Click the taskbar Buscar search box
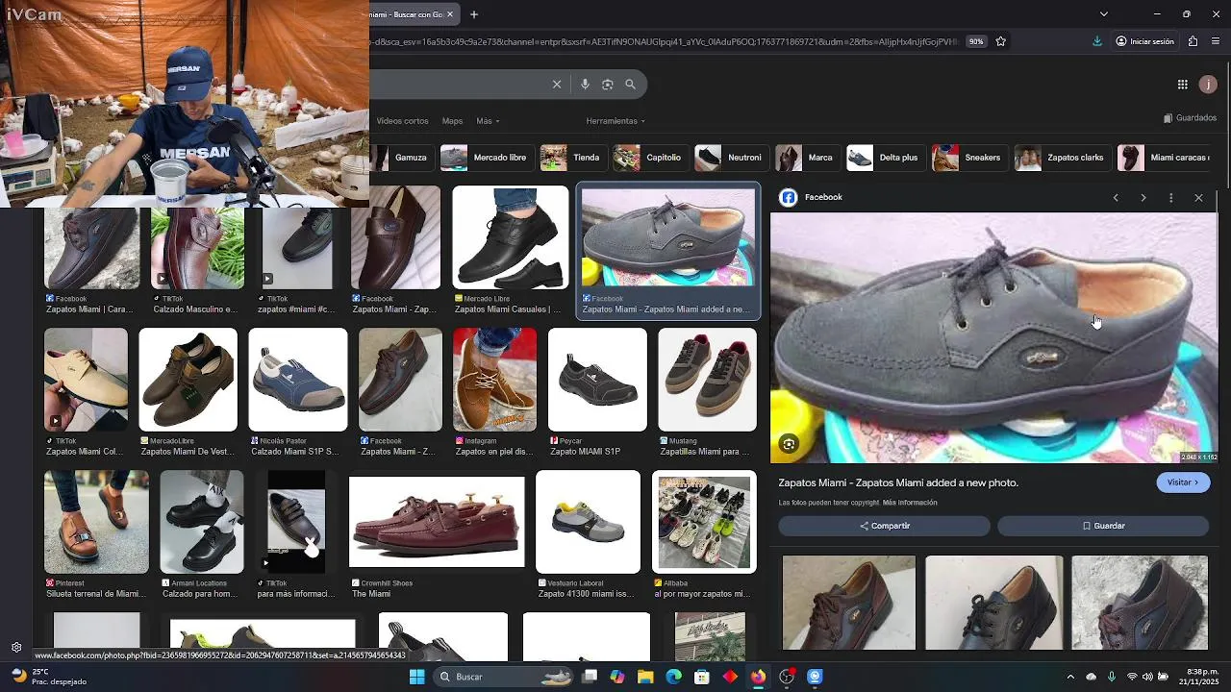This screenshot has width=1231, height=692. pyautogui.click(x=504, y=677)
